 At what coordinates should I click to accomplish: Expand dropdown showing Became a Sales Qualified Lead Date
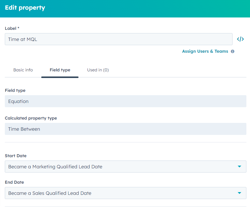120,193
